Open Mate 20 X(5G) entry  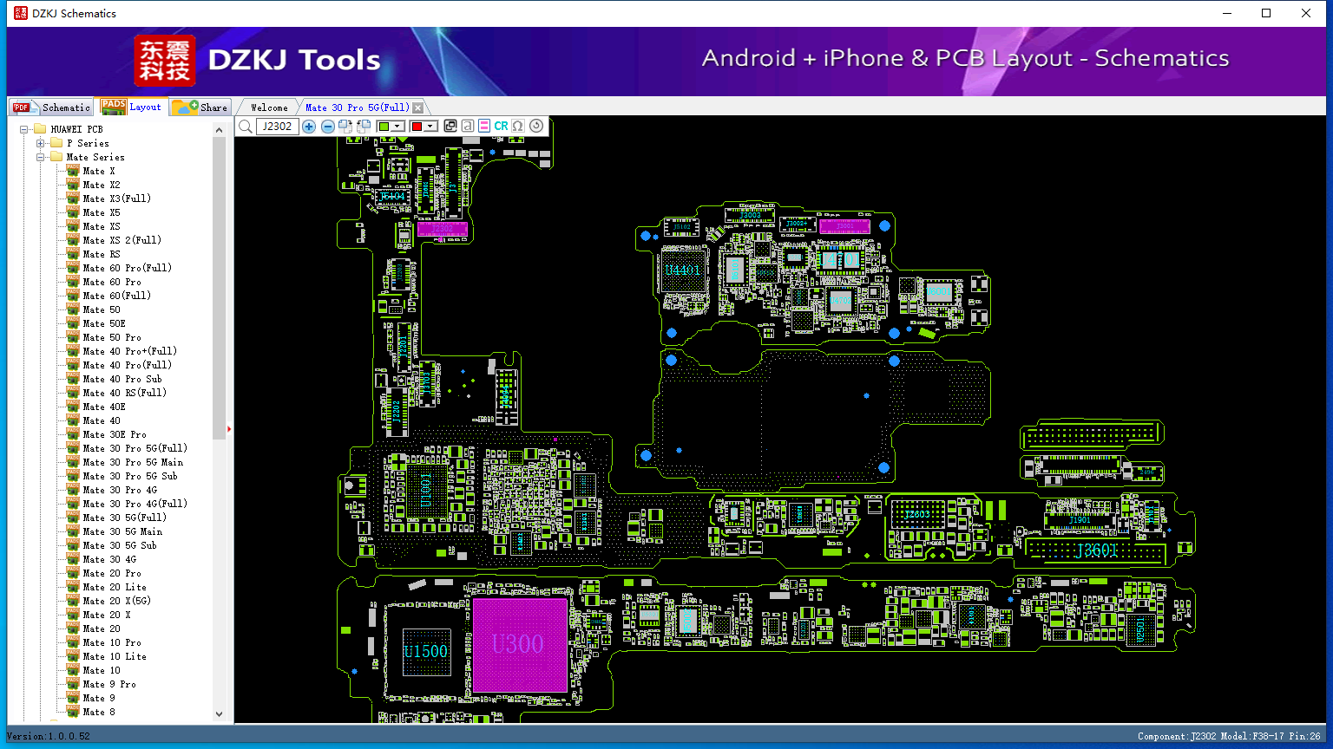tap(117, 601)
